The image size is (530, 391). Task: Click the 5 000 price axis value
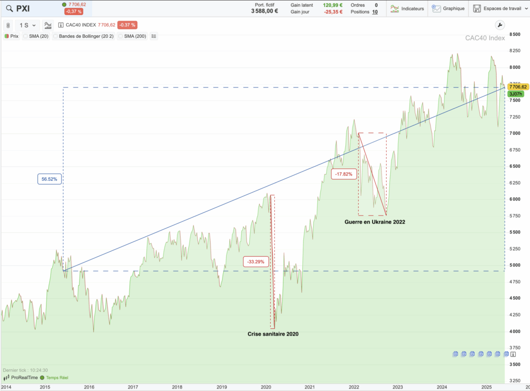(x=515, y=265)
